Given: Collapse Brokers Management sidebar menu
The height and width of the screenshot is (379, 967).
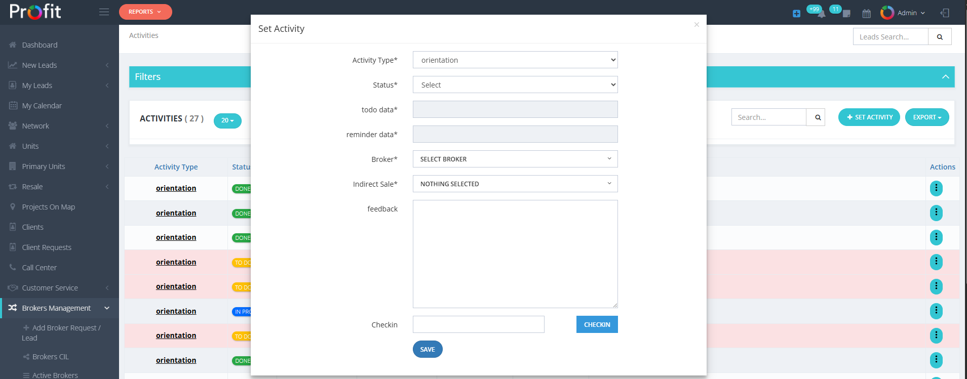Looking at the screenshot, I should 59,308.
